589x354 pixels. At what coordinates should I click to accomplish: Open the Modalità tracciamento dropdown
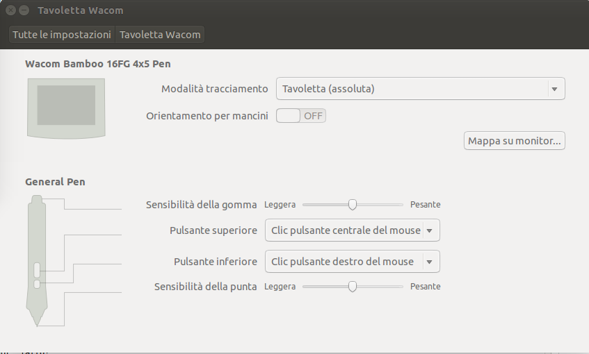(420, 89)
